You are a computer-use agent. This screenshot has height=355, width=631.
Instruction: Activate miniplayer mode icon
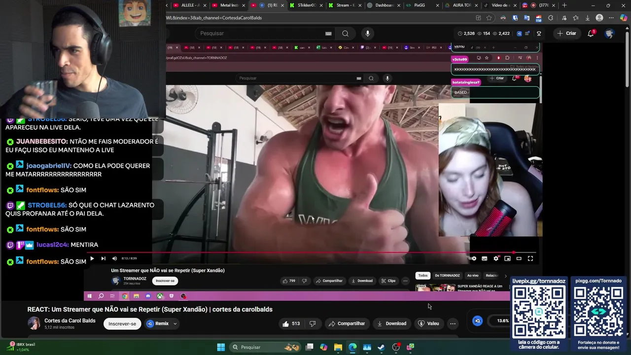[x=507, y=258]
